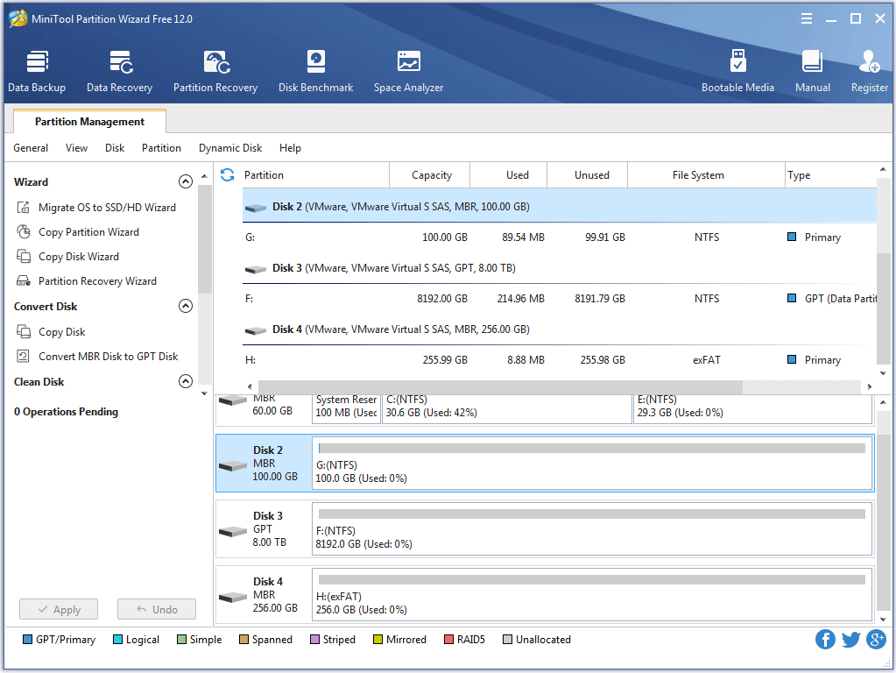The height and width of the screenshot is (673, 896).
Task: Open the Partition menu
Action: pos(162,148)
